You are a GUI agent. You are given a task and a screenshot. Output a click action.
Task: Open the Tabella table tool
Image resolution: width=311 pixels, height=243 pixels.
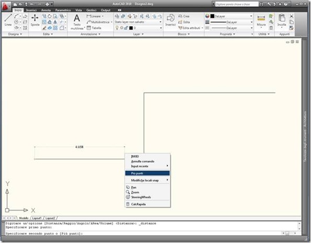[94, 28]
